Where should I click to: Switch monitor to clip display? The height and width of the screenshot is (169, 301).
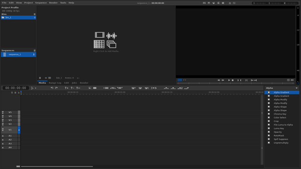pos(184,80)
